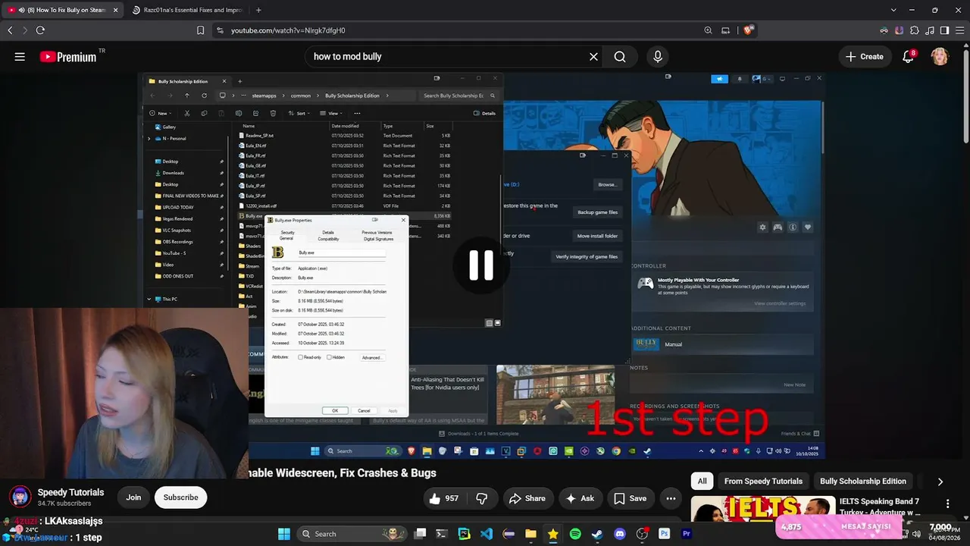Open the Windows Start menu
This screenshot has height=546, width=970.
284,534
